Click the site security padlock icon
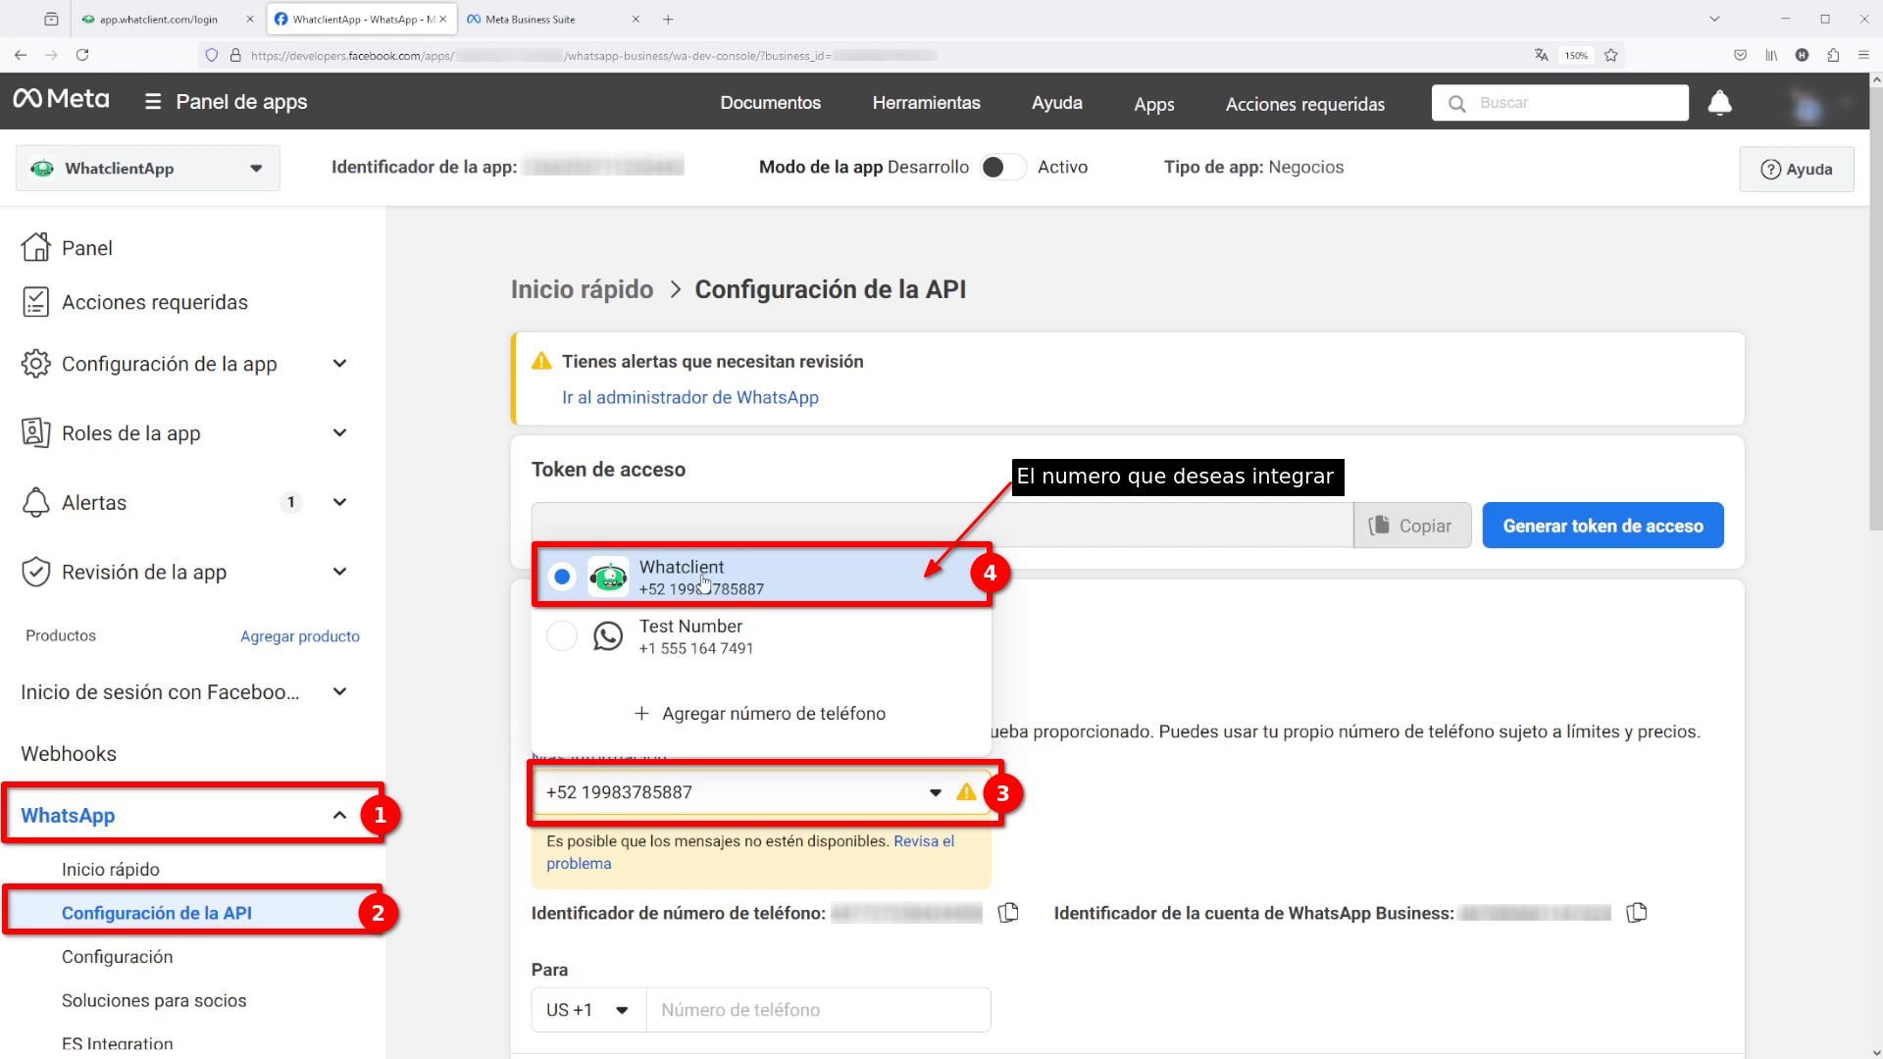The width and height of the screenshot is (1883, 1059). tap(235, 55)
